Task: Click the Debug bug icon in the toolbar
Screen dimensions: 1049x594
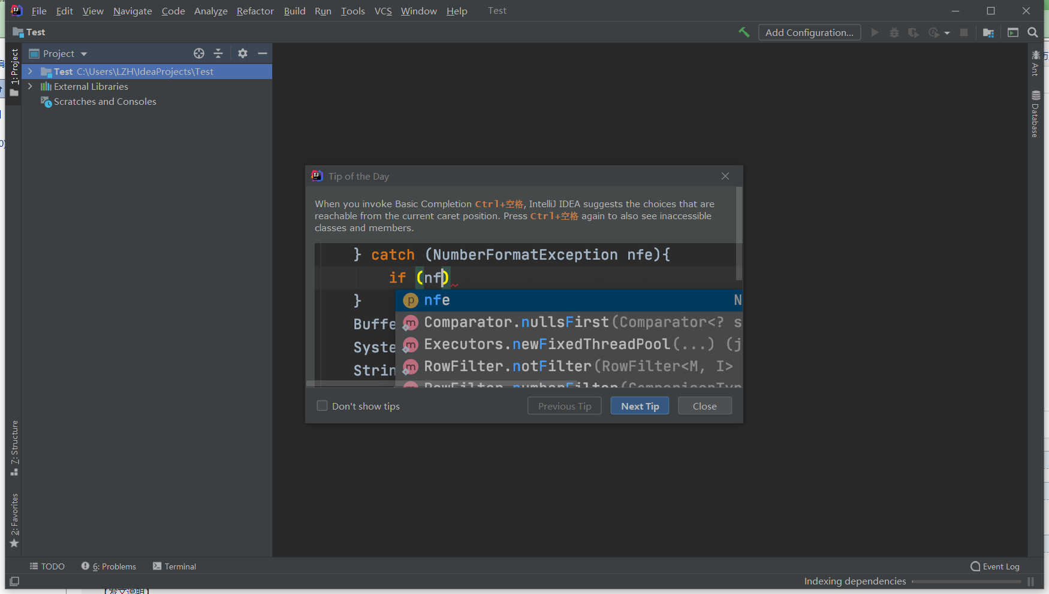Action: (x=894, y=32)
